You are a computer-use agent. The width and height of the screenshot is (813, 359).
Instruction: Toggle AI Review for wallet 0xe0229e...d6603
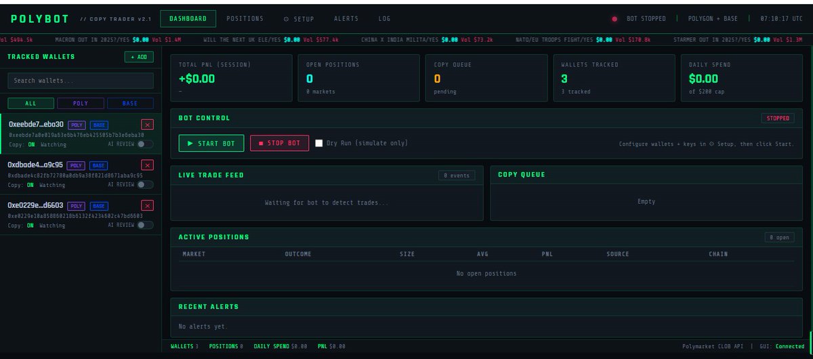click(145, 226)
